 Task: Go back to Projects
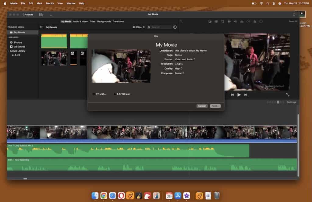click(x=28, y=14)
